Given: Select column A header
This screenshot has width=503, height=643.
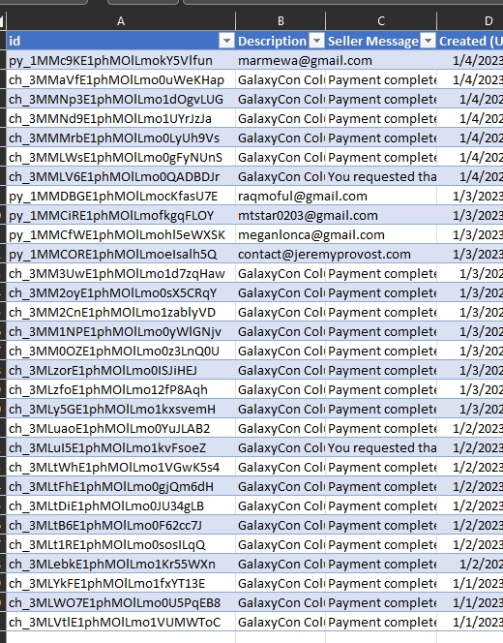Looking at the screenshot, I should point(121,21).
